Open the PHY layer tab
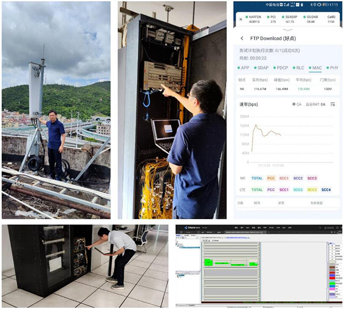 [333, 68]
